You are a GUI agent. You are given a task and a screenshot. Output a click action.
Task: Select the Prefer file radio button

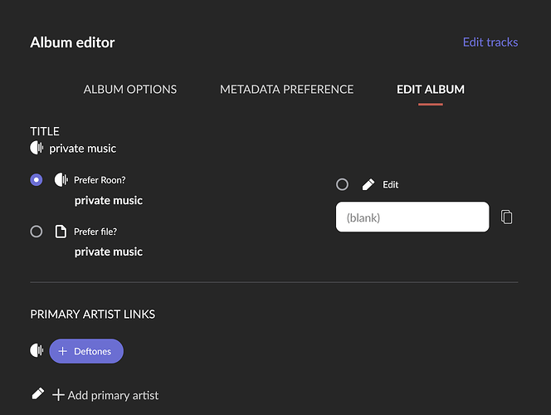[x=37, y=232]
